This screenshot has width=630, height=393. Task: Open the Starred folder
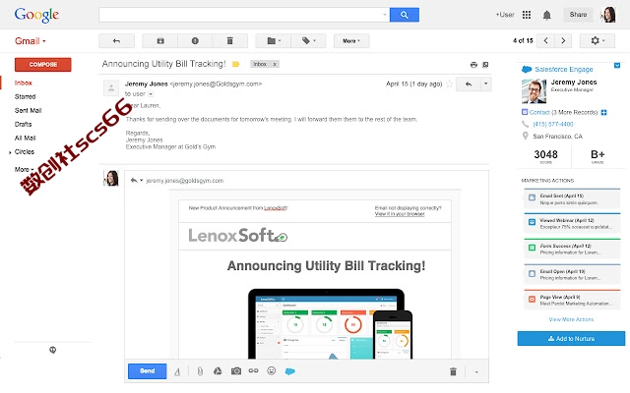click(x=25, y=96)
